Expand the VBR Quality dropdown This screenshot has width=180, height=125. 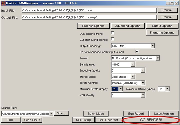[x=143, y=95]
